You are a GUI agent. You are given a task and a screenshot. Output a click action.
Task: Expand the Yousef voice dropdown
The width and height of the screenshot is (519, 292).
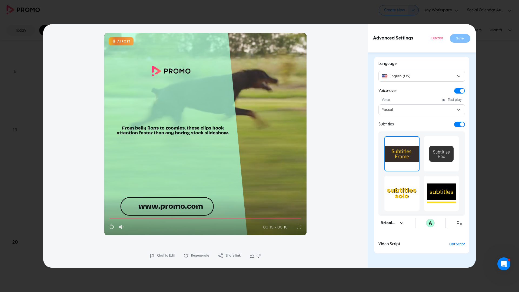pyautogui.click(x=421, y=110)
